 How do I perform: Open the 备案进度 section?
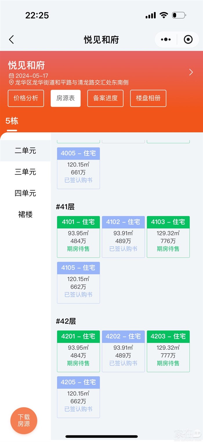click(105, 98)
